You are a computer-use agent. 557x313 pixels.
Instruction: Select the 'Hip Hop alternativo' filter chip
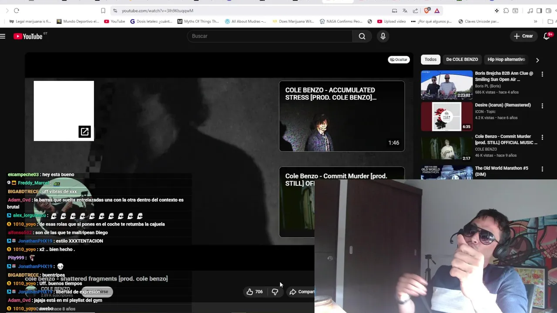[x=506, y=60]
